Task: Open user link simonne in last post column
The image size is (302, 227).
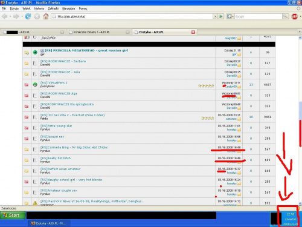Action: click(231, 119)
